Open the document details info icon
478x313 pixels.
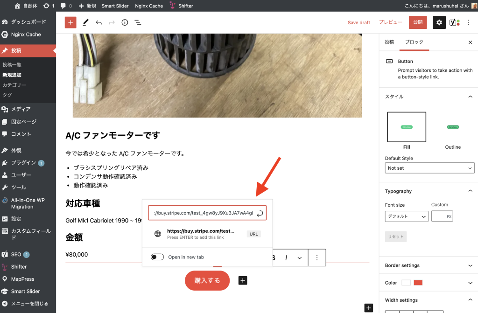[125, 22]
